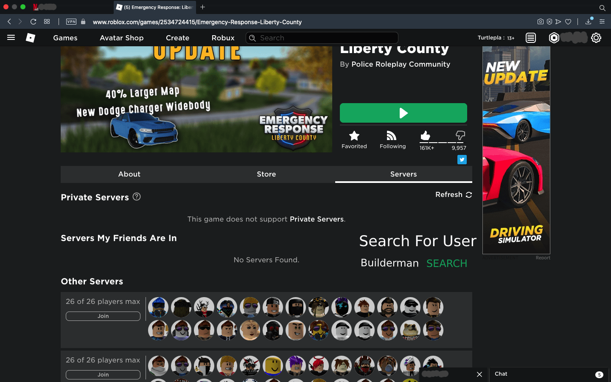Open the notifications stream icon

530,38
